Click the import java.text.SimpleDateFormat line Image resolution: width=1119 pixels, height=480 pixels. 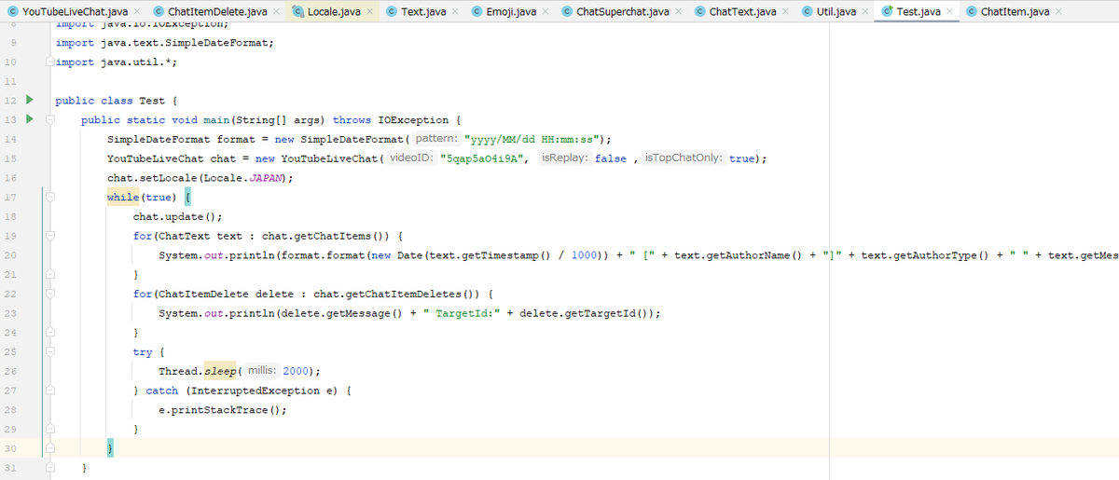(164, 43)
